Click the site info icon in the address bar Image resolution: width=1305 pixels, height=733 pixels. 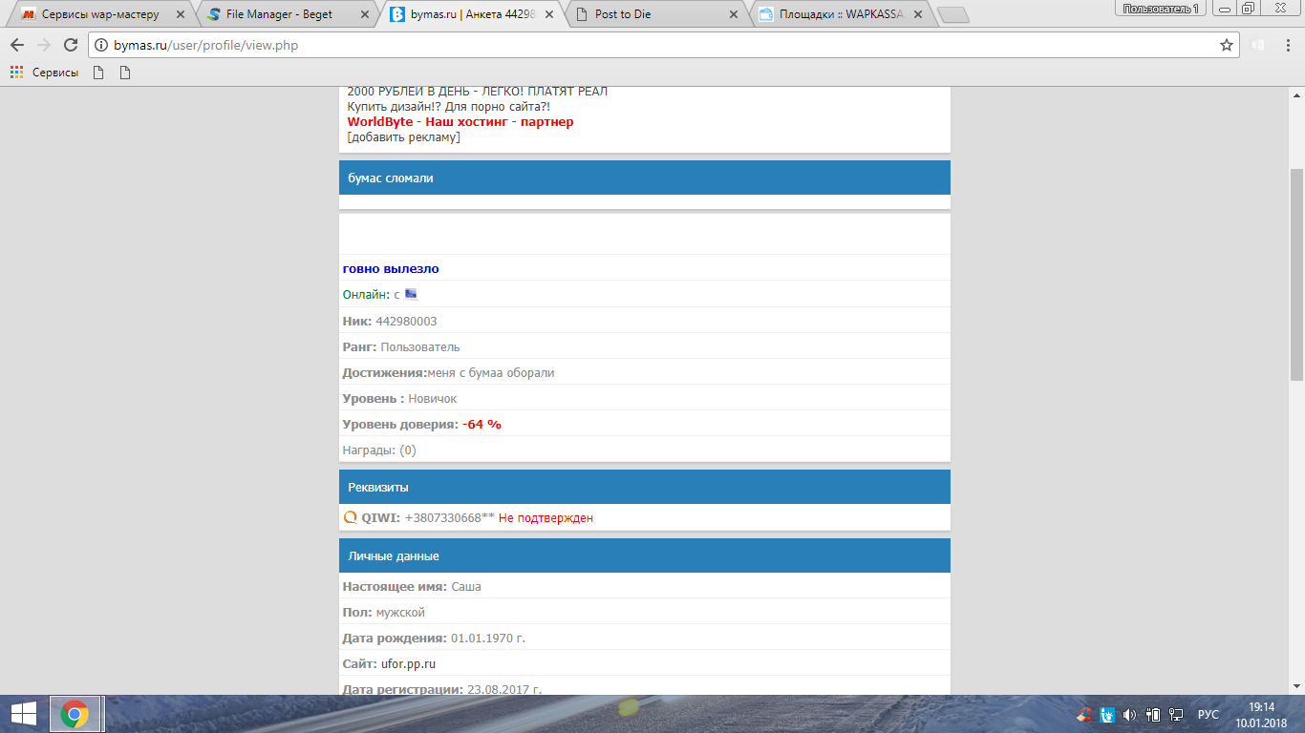(x=101, y=45)
